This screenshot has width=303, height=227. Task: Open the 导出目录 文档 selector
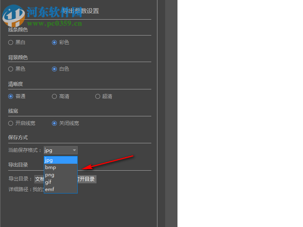click(39, 179)
